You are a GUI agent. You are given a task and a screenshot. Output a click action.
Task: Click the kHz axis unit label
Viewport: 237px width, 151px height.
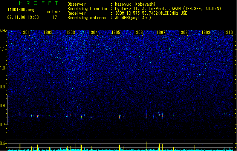pyautogui.click(x=3, y=31)
